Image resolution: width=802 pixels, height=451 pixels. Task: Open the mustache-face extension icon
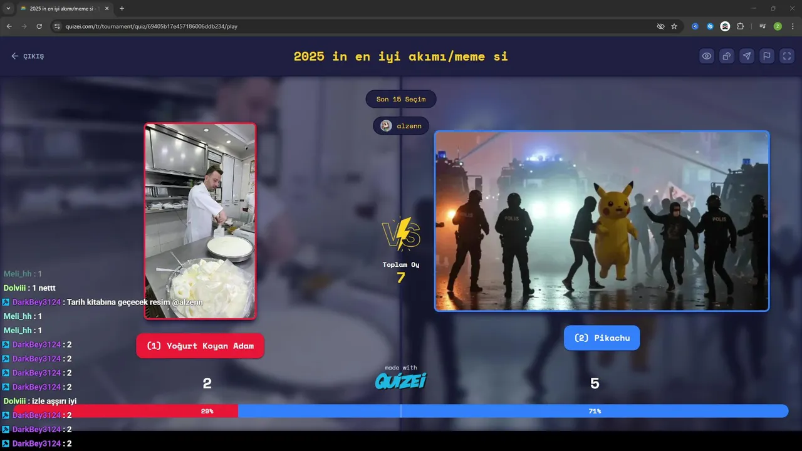pos(725,26)
